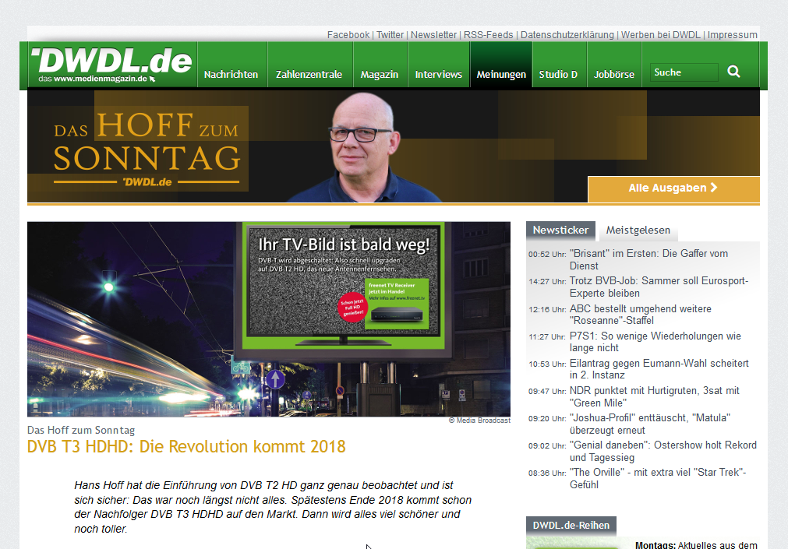Viewport: 788px width, 549px height.
Task: Open the Datenschutzerklärung link
Action: pos(567,35)
